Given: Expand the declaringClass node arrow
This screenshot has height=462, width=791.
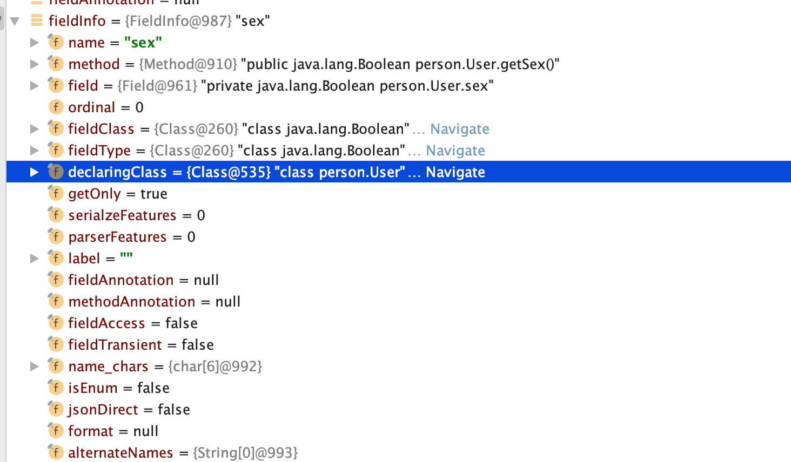Looking at the screenshot, I should tap(34, 172).
